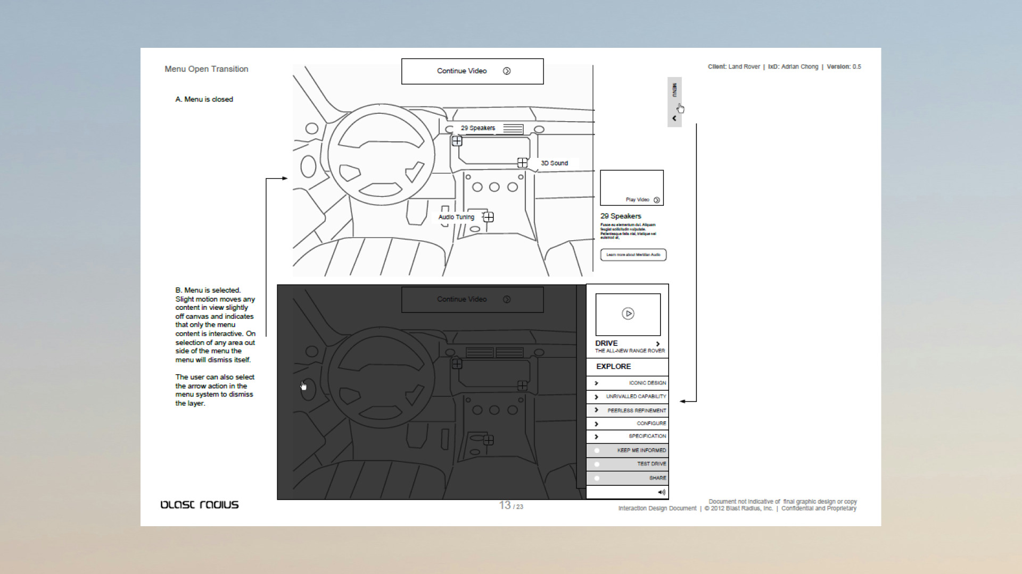The width and height of the screenshot is (1022, 574).
Task: Select the Keep Me Informed radio dot
Action: (x=597, y=451)
